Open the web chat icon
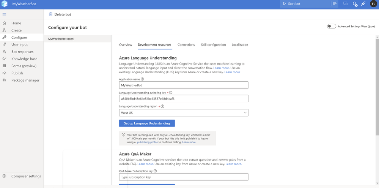The image size is (379, 188). [x=345, y=4]
